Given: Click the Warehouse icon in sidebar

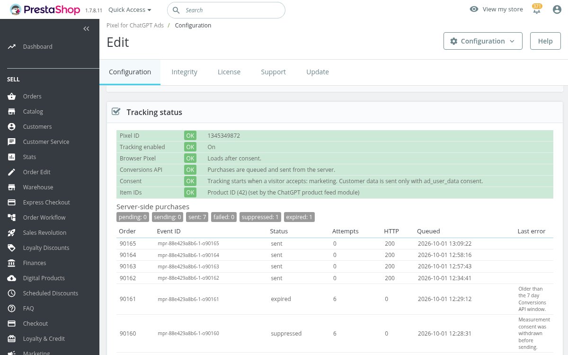Looking at the screenshot, I should (x=12, y=187).
